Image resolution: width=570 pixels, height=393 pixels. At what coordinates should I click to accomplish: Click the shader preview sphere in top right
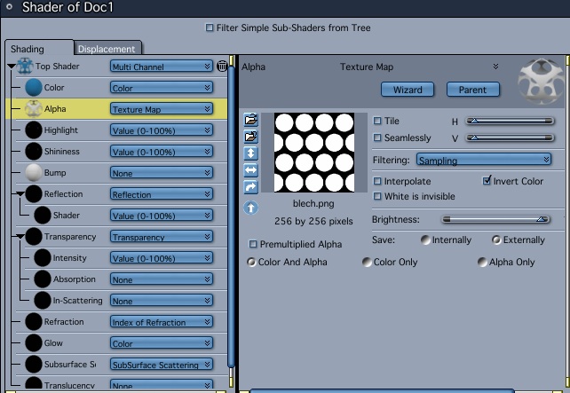click(542, 82)
